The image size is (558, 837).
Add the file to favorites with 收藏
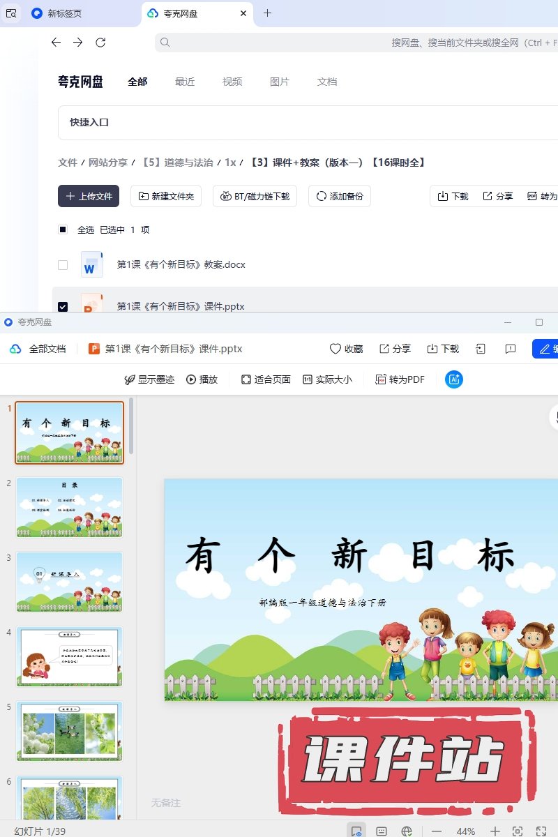pyautogui.click(x=346, y=349)
